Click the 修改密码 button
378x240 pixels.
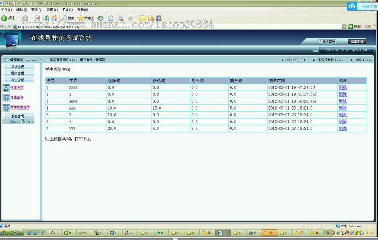327,41
